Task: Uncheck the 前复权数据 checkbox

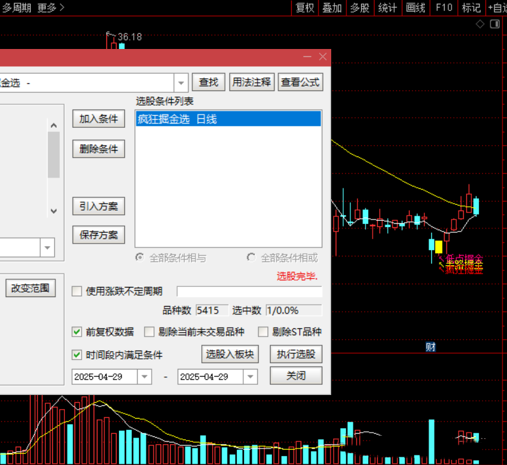Action: (x=77, y=331)
